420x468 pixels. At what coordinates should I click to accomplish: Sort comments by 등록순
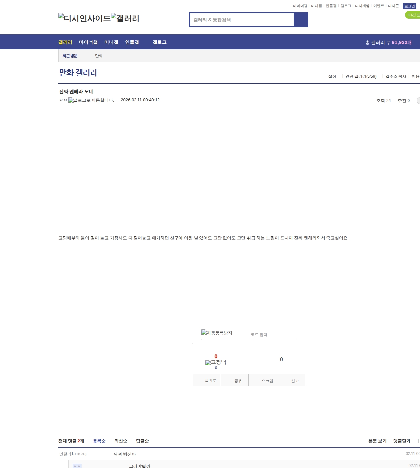[99, 441]
